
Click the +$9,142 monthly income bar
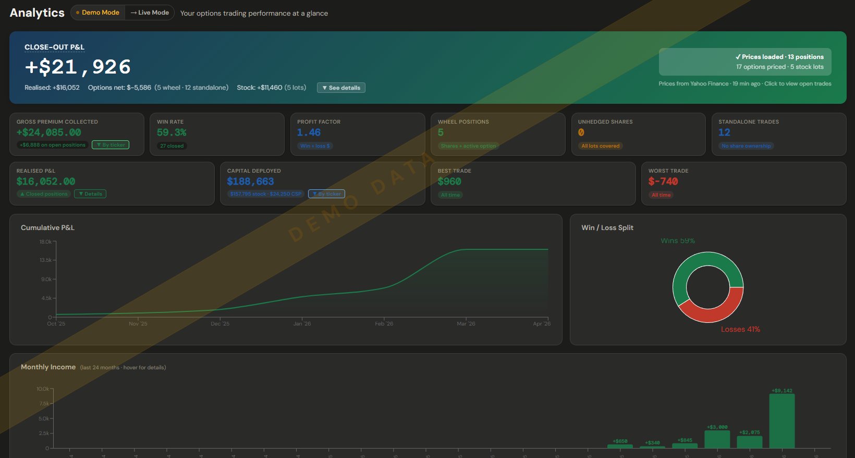(x=782, y=420)
